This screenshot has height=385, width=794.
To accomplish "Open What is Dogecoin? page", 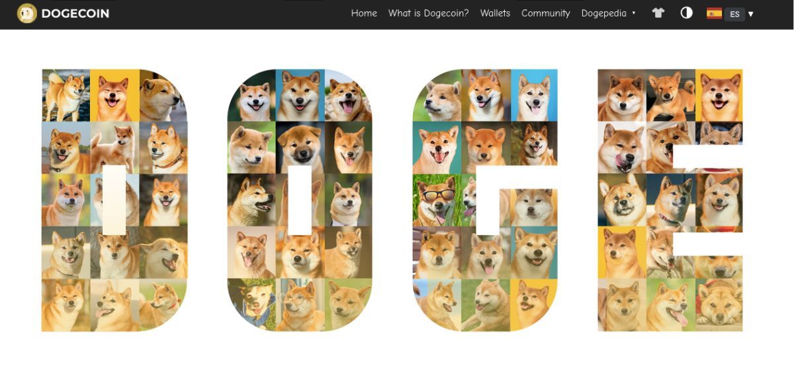I will click(428, 13).
